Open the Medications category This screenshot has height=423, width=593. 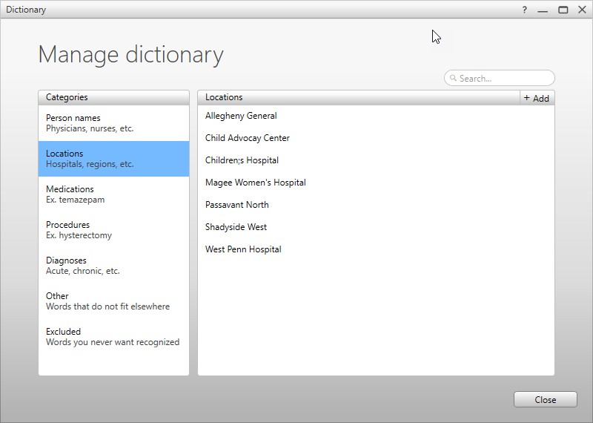113,194
